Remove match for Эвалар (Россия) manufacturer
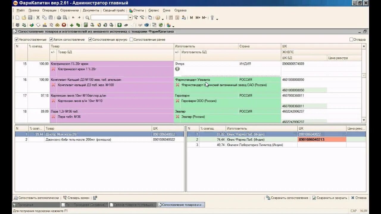Viewport: 381px width, 214px height. [x=177, y=117]
